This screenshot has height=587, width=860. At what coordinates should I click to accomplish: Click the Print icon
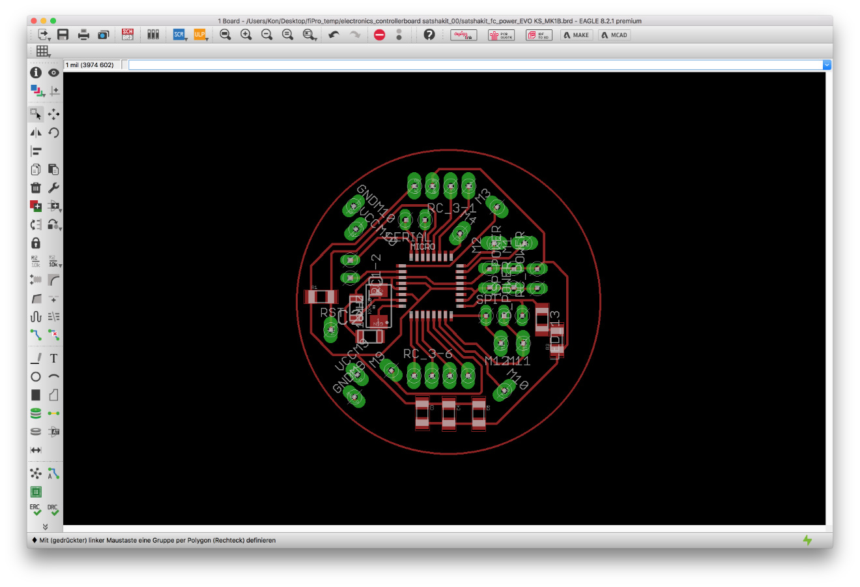83,35
